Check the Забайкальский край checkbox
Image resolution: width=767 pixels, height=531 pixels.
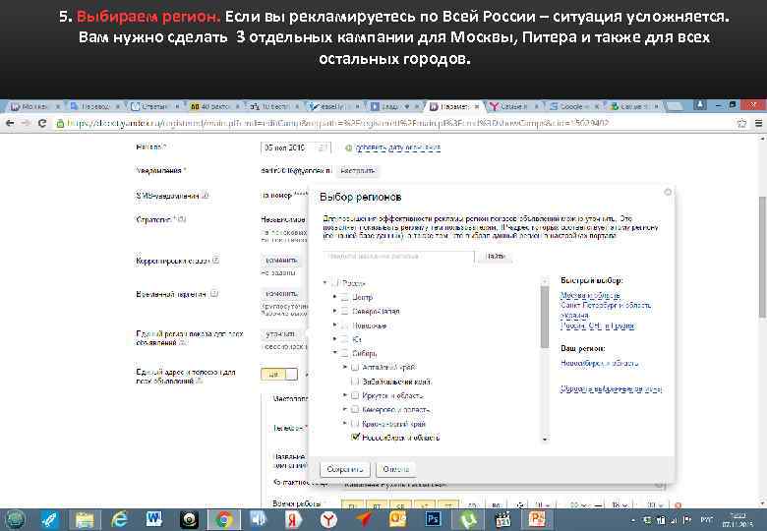pos(355,381)
